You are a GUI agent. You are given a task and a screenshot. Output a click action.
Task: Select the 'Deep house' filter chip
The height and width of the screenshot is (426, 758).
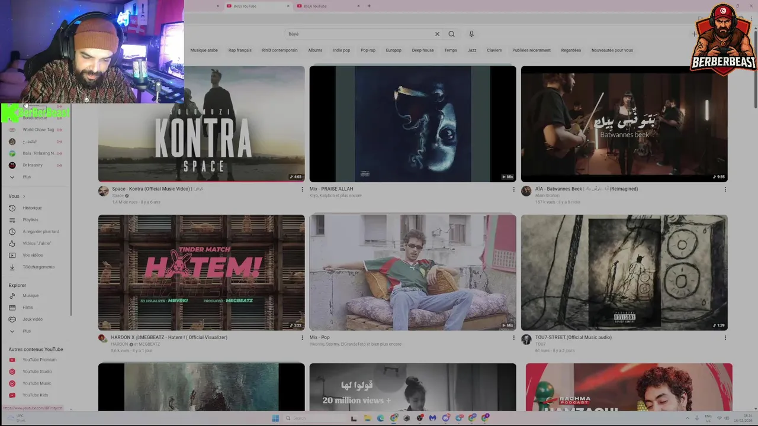tap(423, 50)
